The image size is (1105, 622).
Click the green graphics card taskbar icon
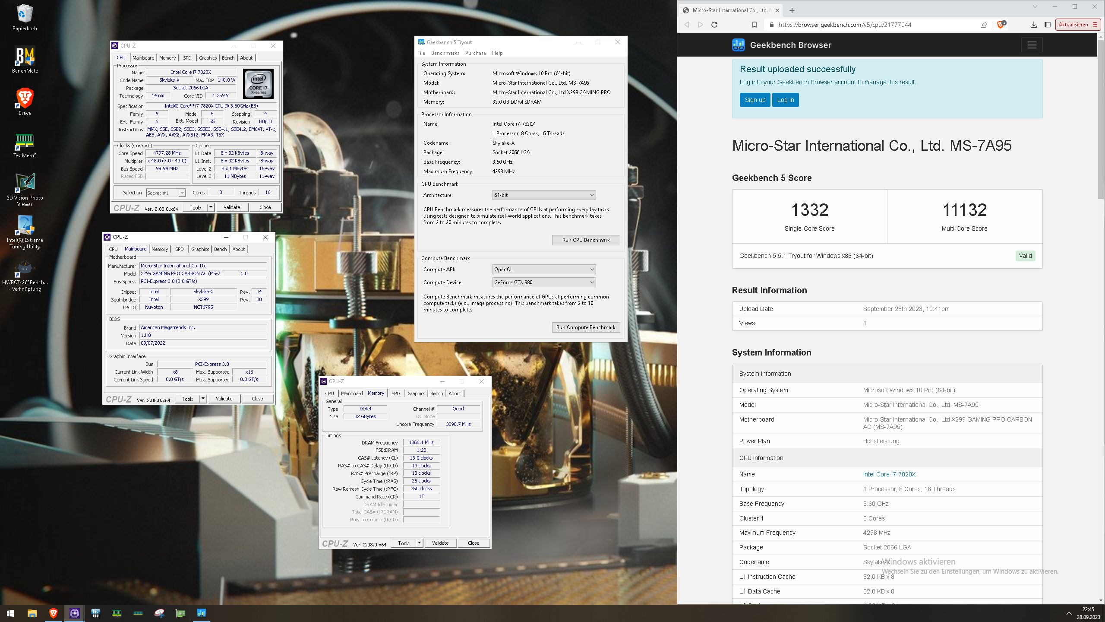point(180,613)
